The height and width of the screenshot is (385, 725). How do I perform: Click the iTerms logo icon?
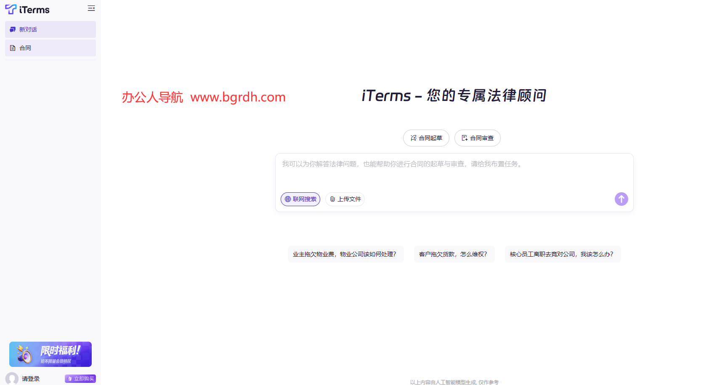(11, 9)
